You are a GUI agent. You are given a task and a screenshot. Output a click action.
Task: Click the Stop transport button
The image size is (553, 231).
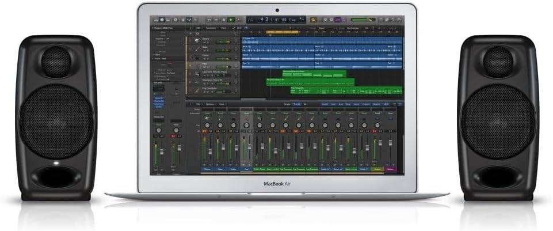(224, 20)
